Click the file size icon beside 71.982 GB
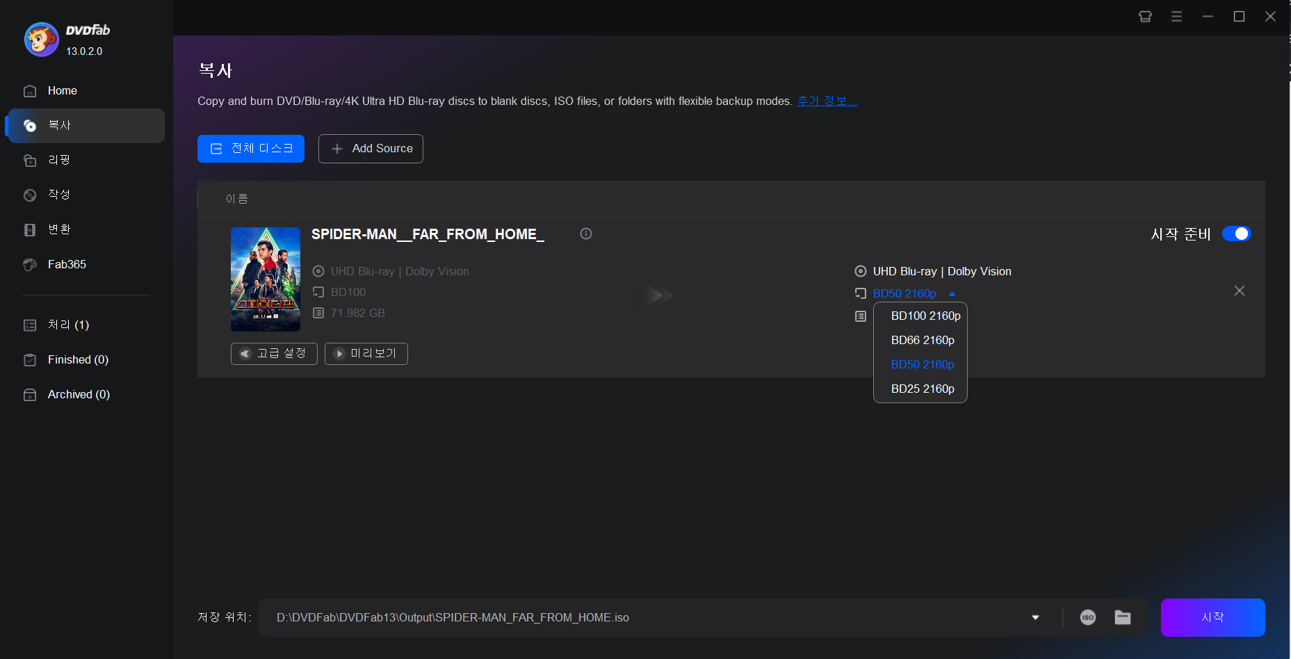Viewport: 1291px width, 659px height. [318, 313]
